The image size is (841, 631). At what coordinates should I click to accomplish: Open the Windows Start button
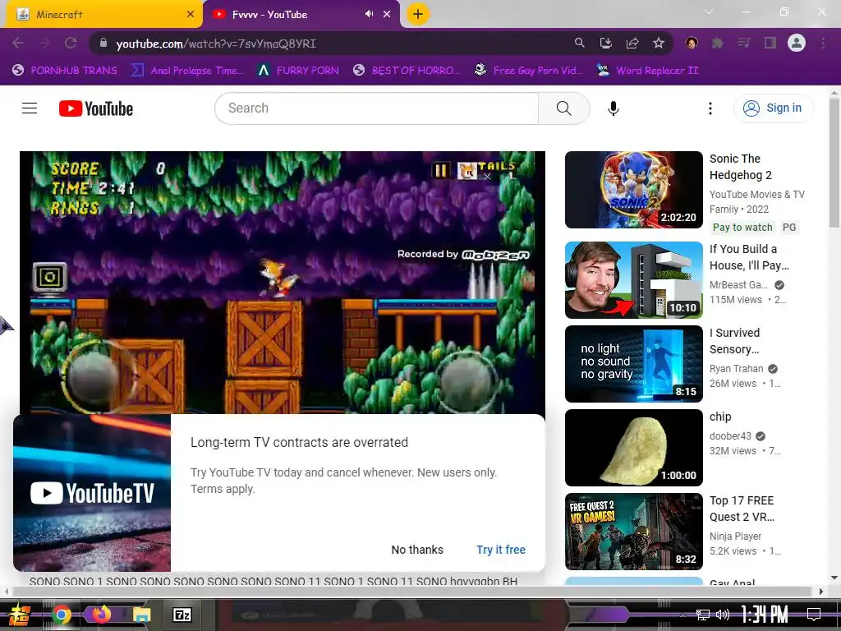click(x=21, y=615)
